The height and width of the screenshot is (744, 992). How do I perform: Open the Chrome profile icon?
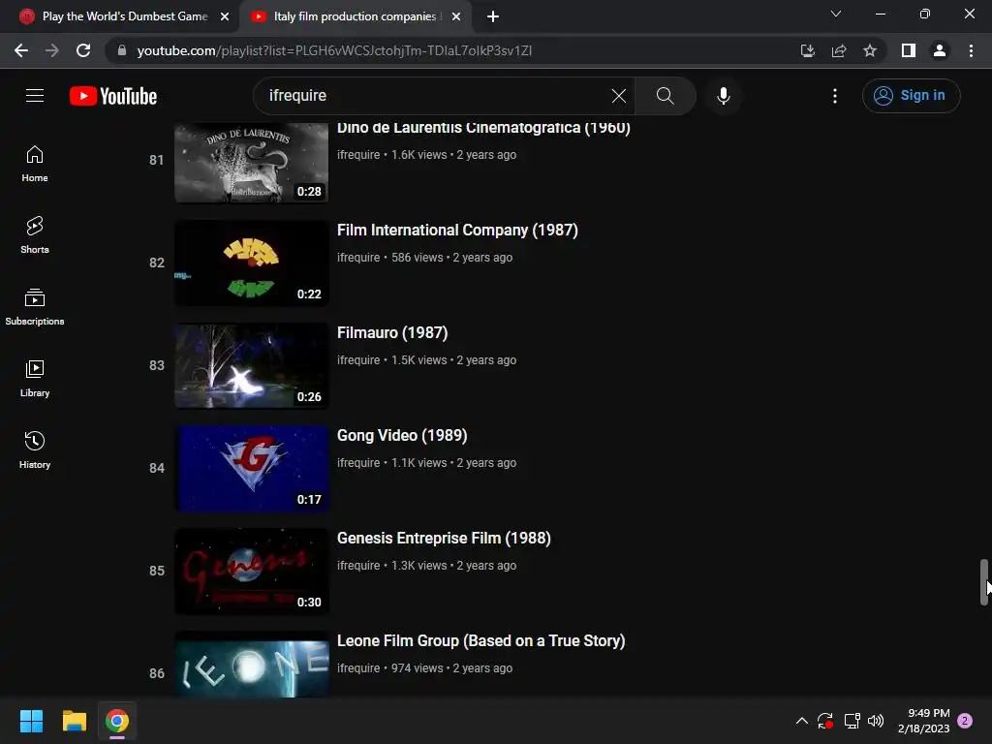pyautogui.click(x=940, y=50)
